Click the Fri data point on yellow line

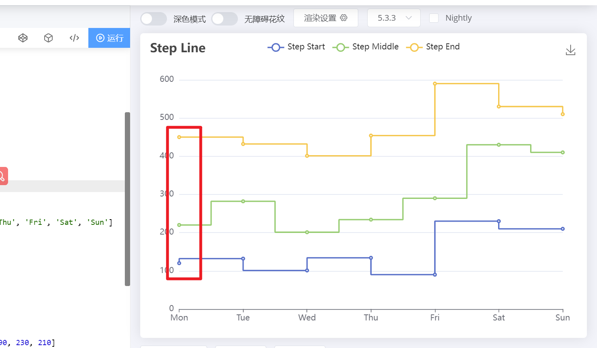[x=435, y=84]
